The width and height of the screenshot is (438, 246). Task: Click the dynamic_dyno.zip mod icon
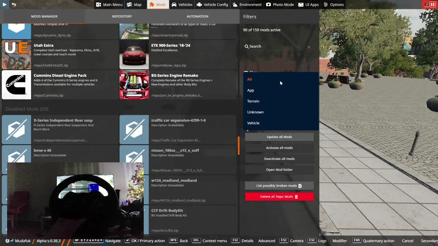tap(16, 31)
